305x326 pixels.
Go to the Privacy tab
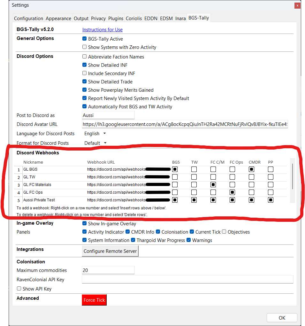pyautogui.click(x=98, y=19)
